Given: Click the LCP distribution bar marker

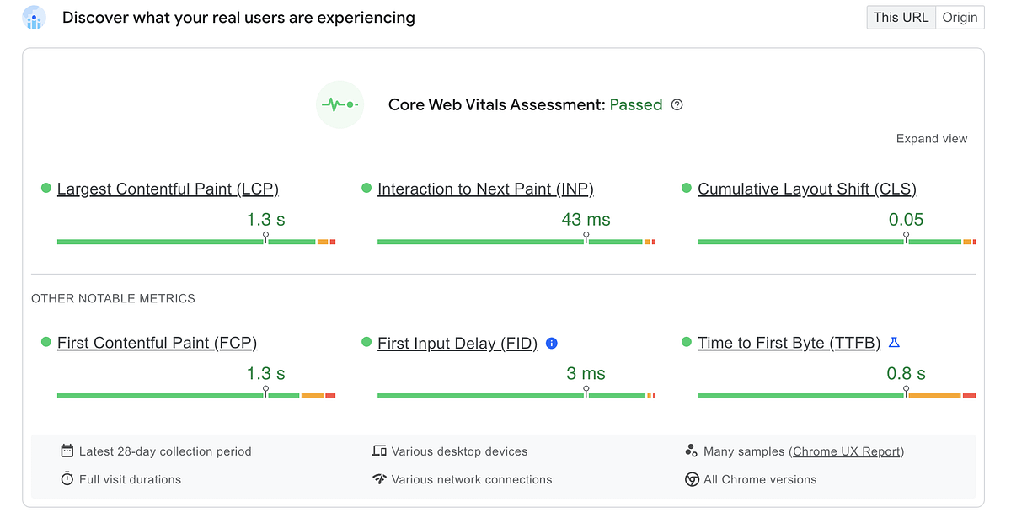Looking at the screenshot, I should 266,238.
